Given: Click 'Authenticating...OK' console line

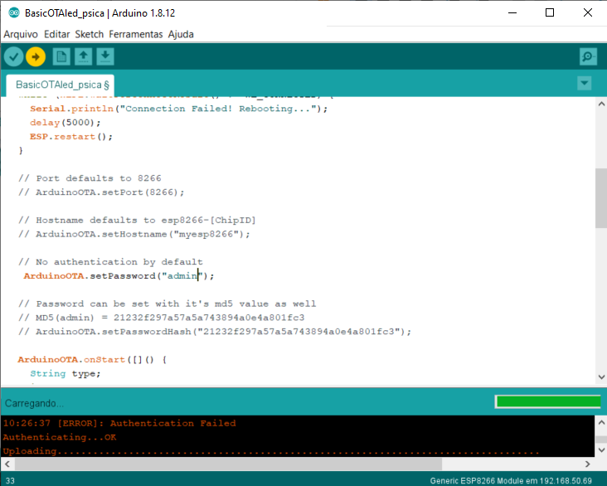Looking at the screenshot, I should [x=60, y=437].
